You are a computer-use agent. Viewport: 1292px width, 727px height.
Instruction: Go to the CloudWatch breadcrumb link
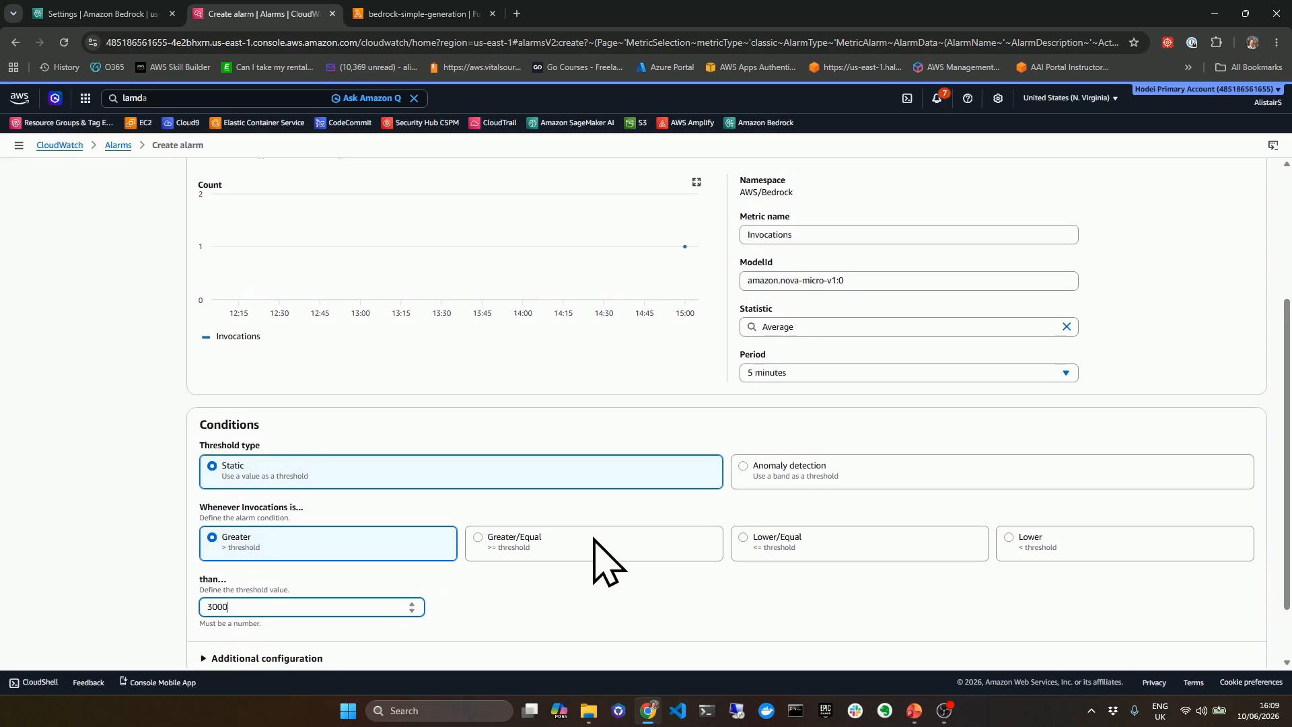tap(59, 145)
